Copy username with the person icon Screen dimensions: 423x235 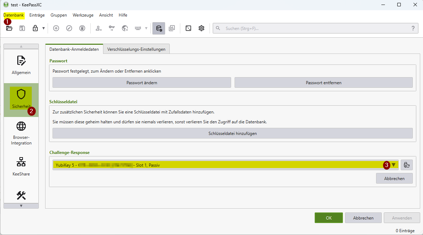point(99,28)
